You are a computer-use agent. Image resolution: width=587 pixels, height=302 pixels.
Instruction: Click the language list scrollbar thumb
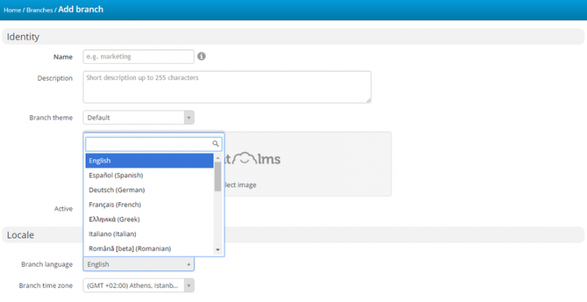pos(218,177)
